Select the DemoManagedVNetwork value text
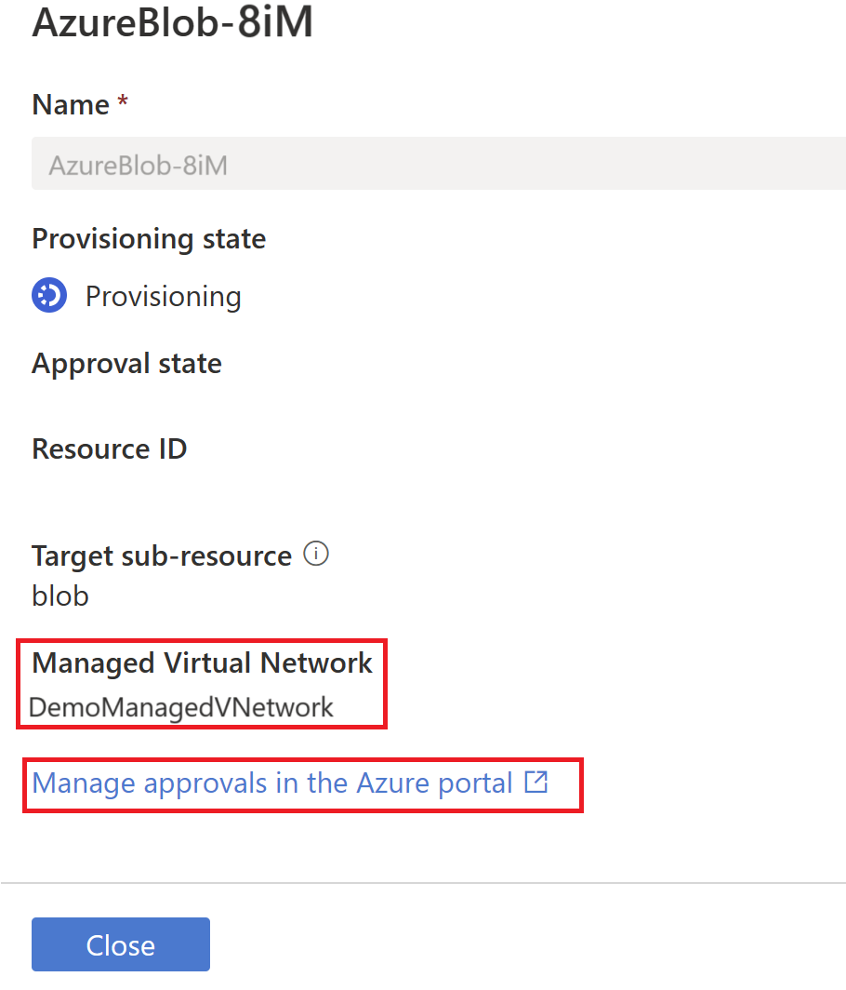The image size is (846, 990). tap(181, 707)
